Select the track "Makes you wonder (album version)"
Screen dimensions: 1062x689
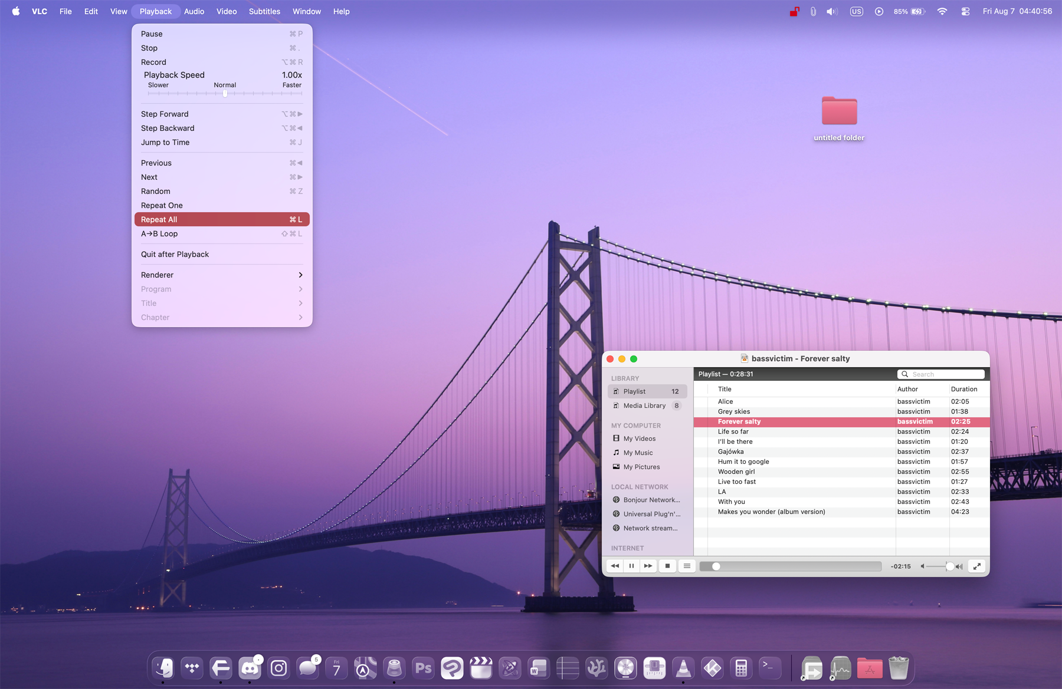(x=841, y=512)
